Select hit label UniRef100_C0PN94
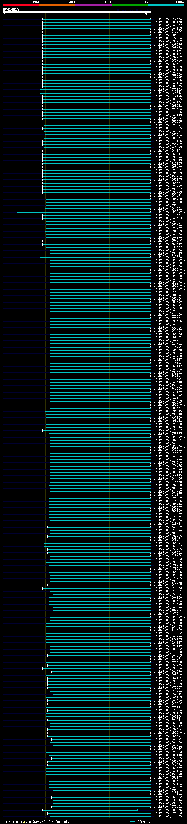The image size is (187, 824). [168, 125]
